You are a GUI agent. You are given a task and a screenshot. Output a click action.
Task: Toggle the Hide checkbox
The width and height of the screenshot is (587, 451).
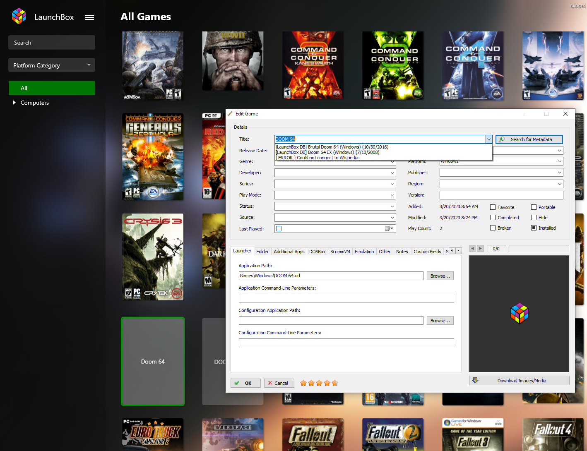coord(534,218)
